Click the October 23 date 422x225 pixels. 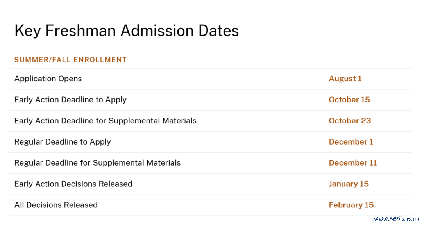click(350, 121)
